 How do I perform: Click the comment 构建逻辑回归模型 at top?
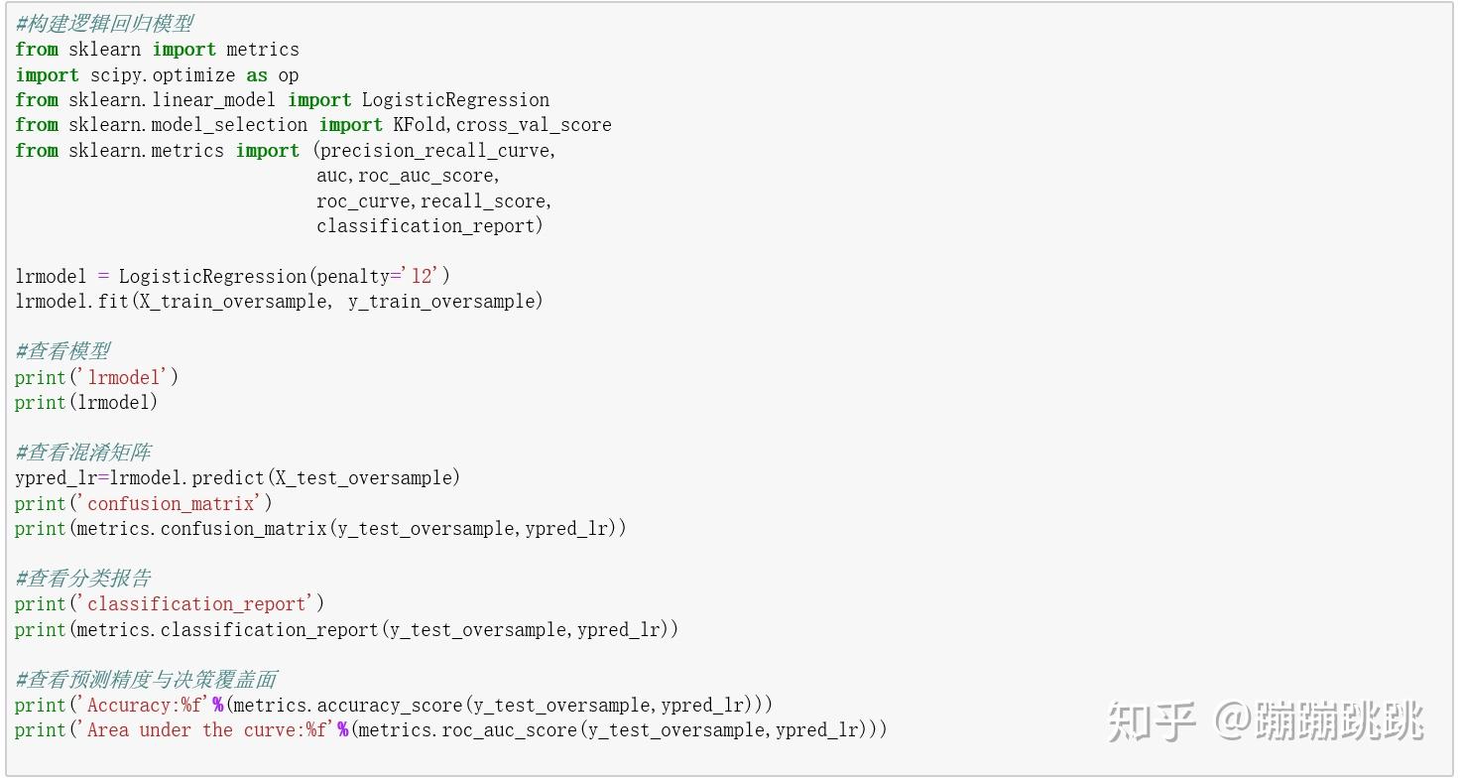pos(104,24)
